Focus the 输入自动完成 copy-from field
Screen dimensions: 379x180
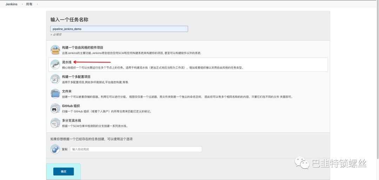pos(136,149)
